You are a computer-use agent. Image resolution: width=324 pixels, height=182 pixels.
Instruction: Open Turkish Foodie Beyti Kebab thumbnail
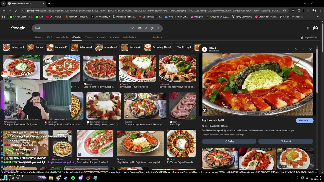point(137,68)
